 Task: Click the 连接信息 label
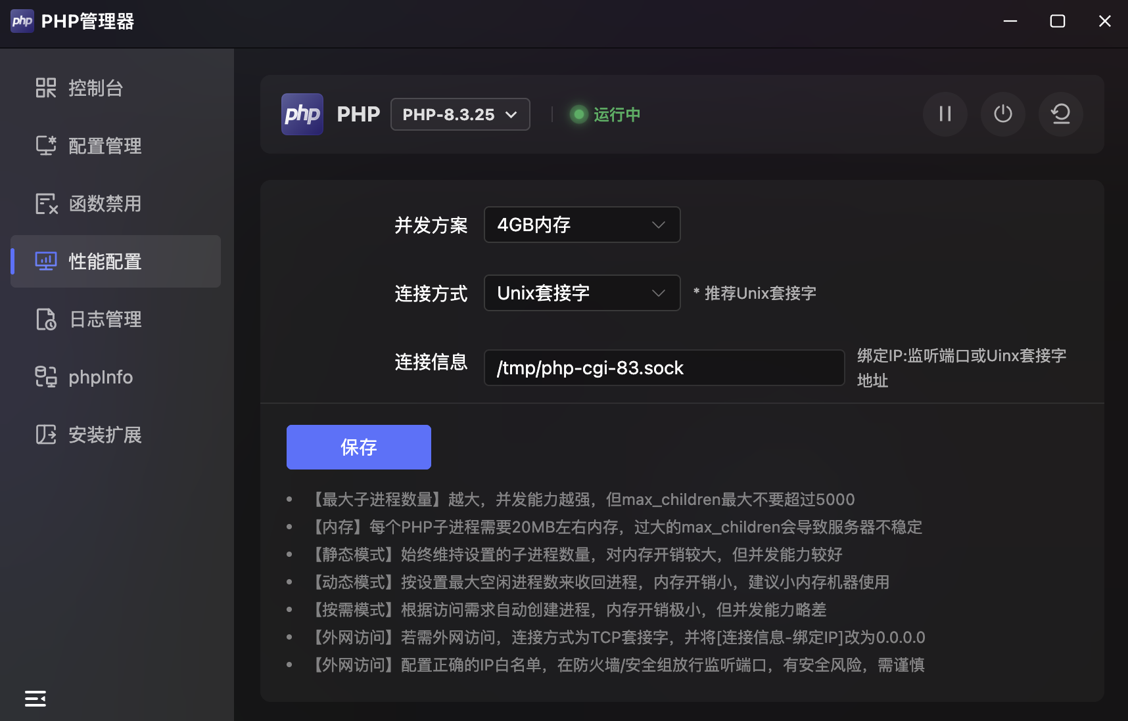(x=431, y=362)
